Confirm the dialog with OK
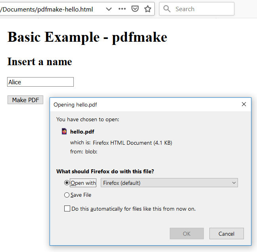The width and height of the screenshot is (257, 252). click(x=187, y=233)
